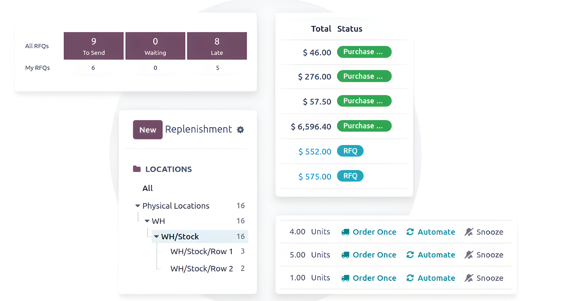Viewport: 573px width, 301px height.
Task: Click the truck icon on the 4.00 Units row
Action: point(345,232)
